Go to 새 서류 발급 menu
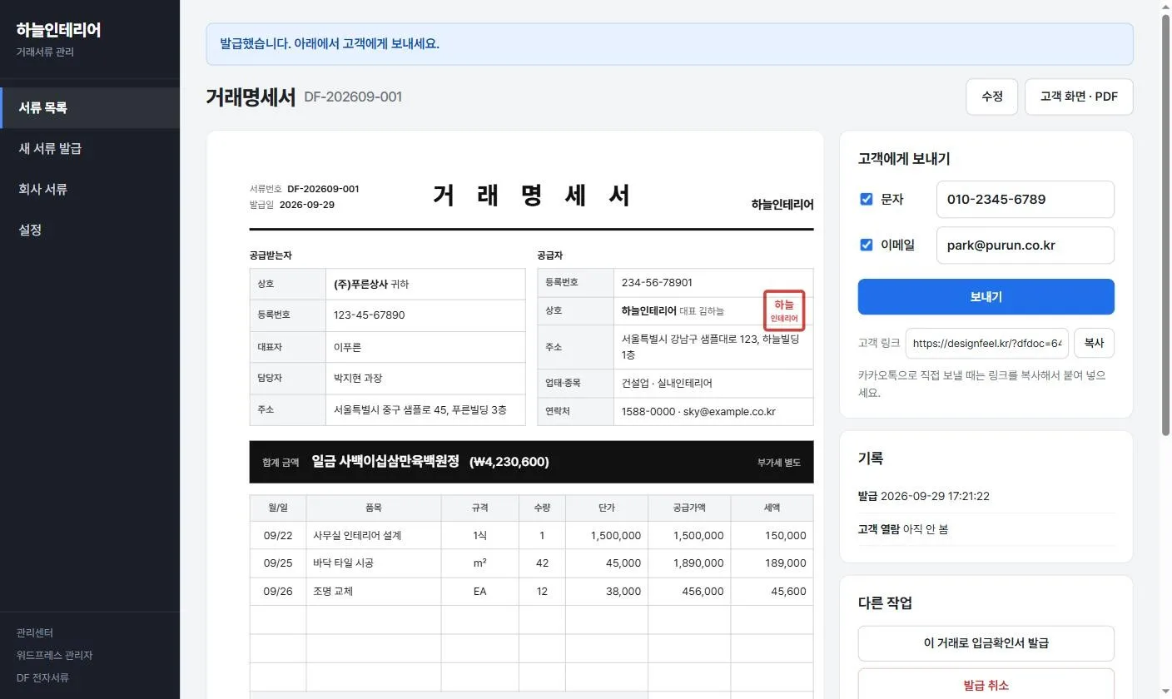1172x699 pixels. (x=90, y=149)
